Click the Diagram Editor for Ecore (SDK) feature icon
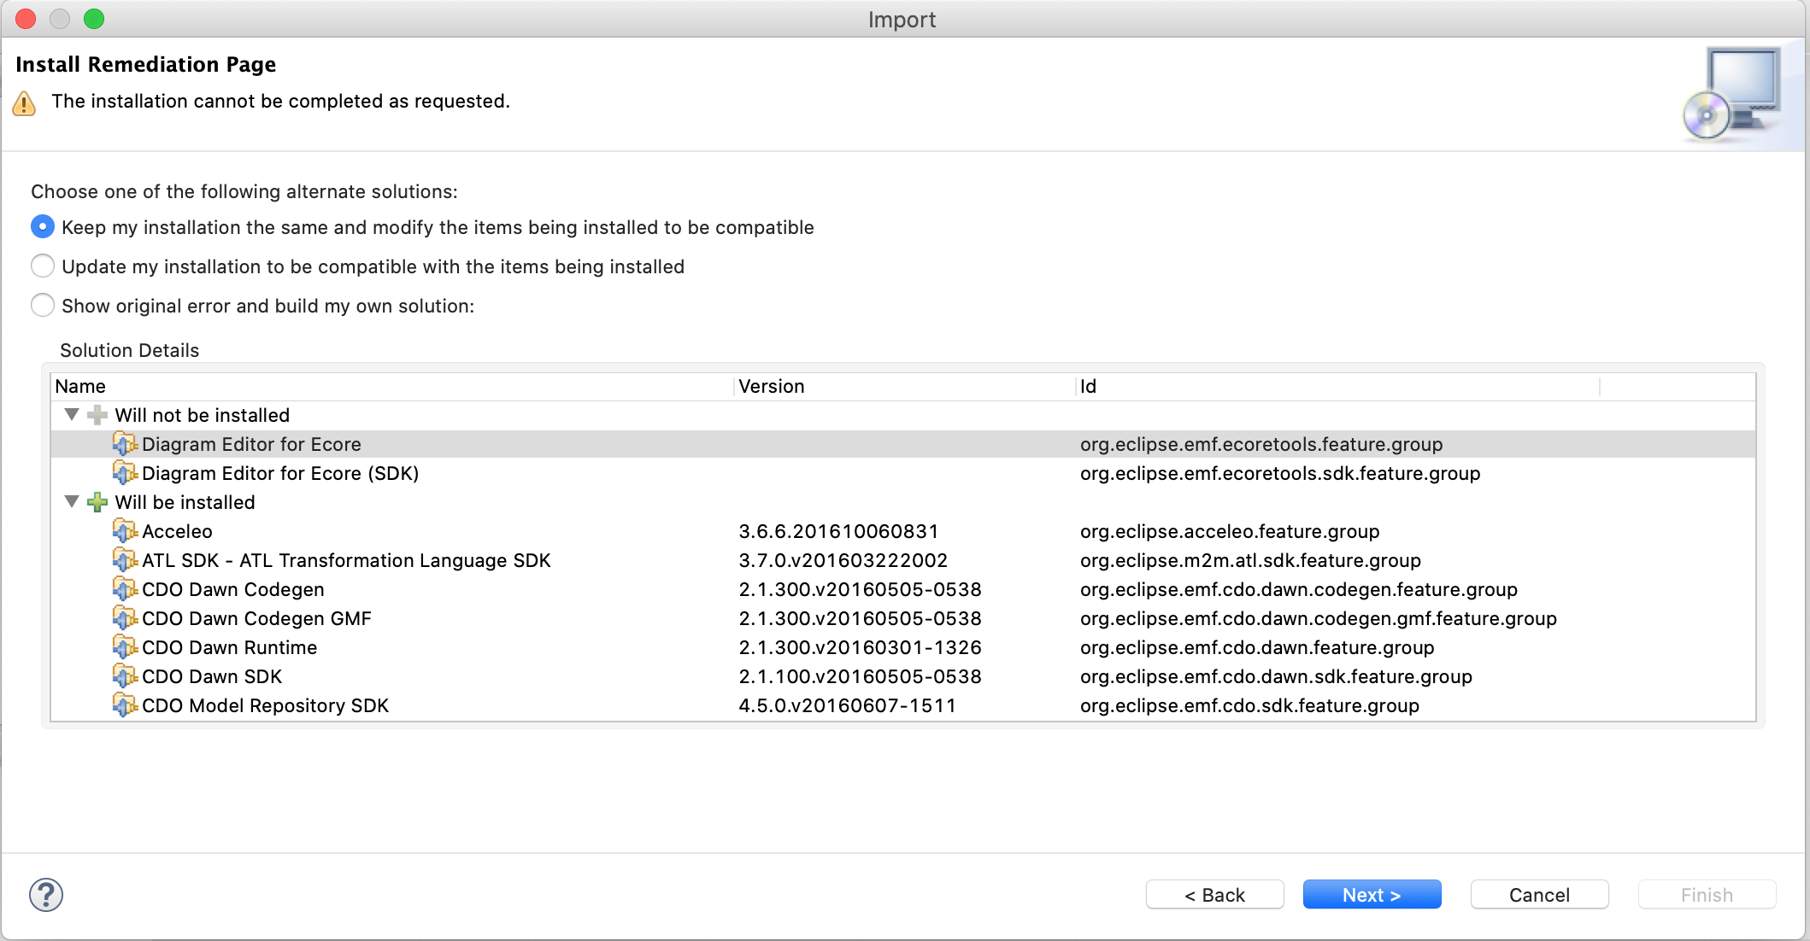1810x941 pixels. pos(125,473)
